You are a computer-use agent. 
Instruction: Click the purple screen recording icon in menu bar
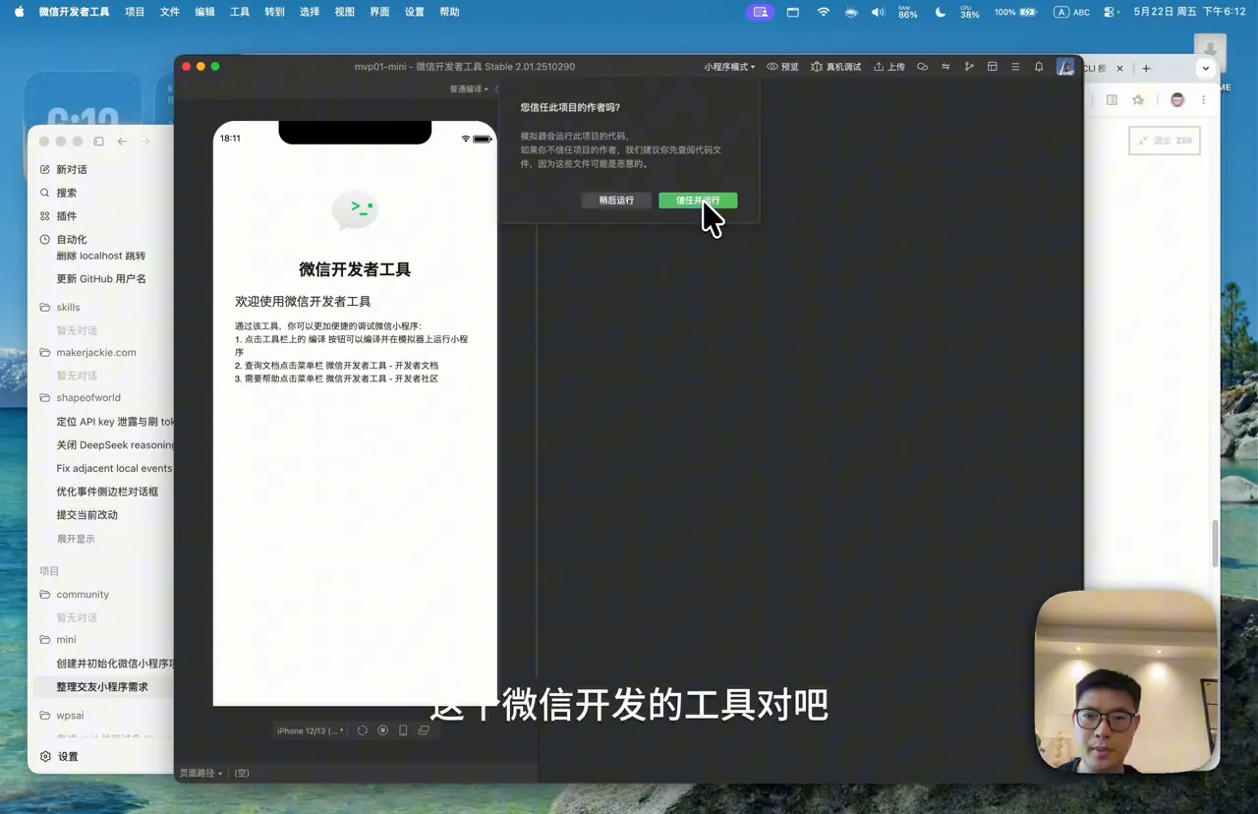[761, 12]
